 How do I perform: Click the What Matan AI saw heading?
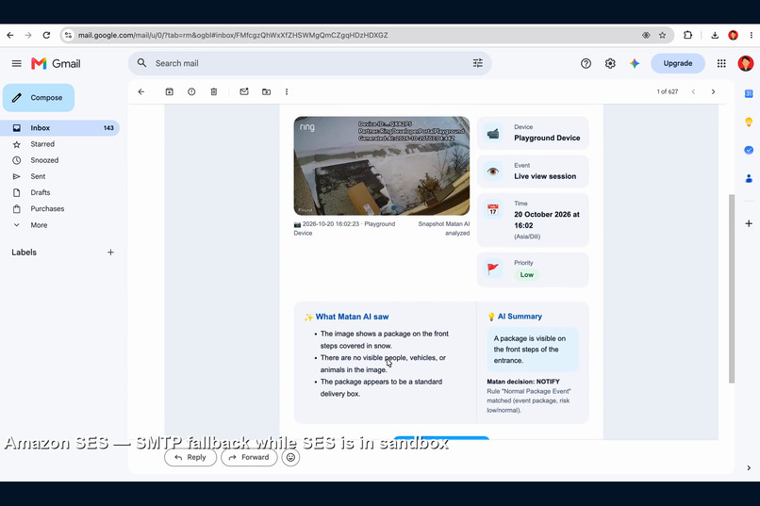point(352,317)
